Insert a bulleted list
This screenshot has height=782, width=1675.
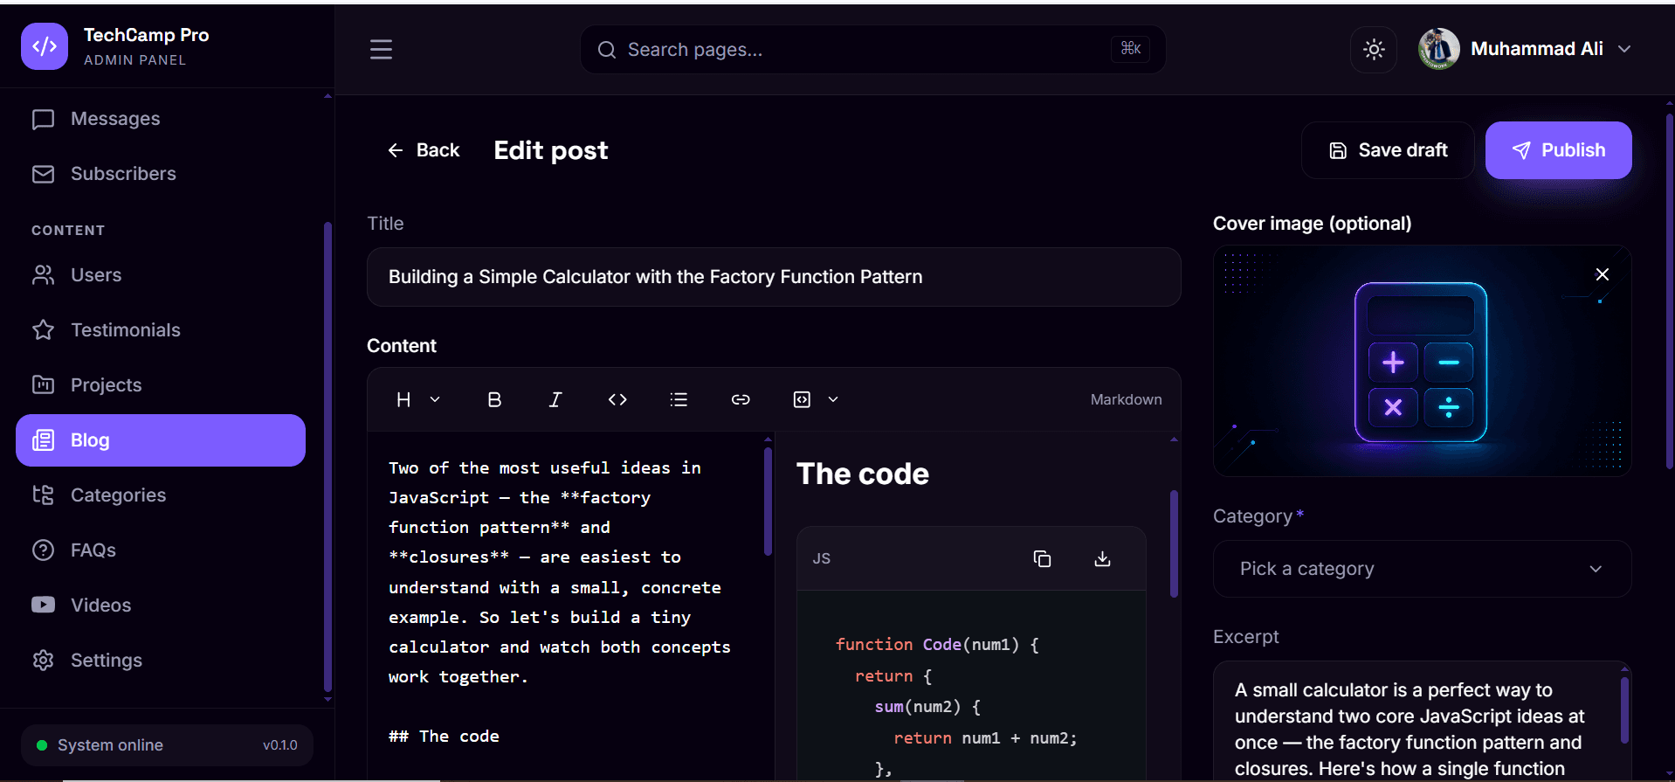pyautogui.click(x=679, y=399)
